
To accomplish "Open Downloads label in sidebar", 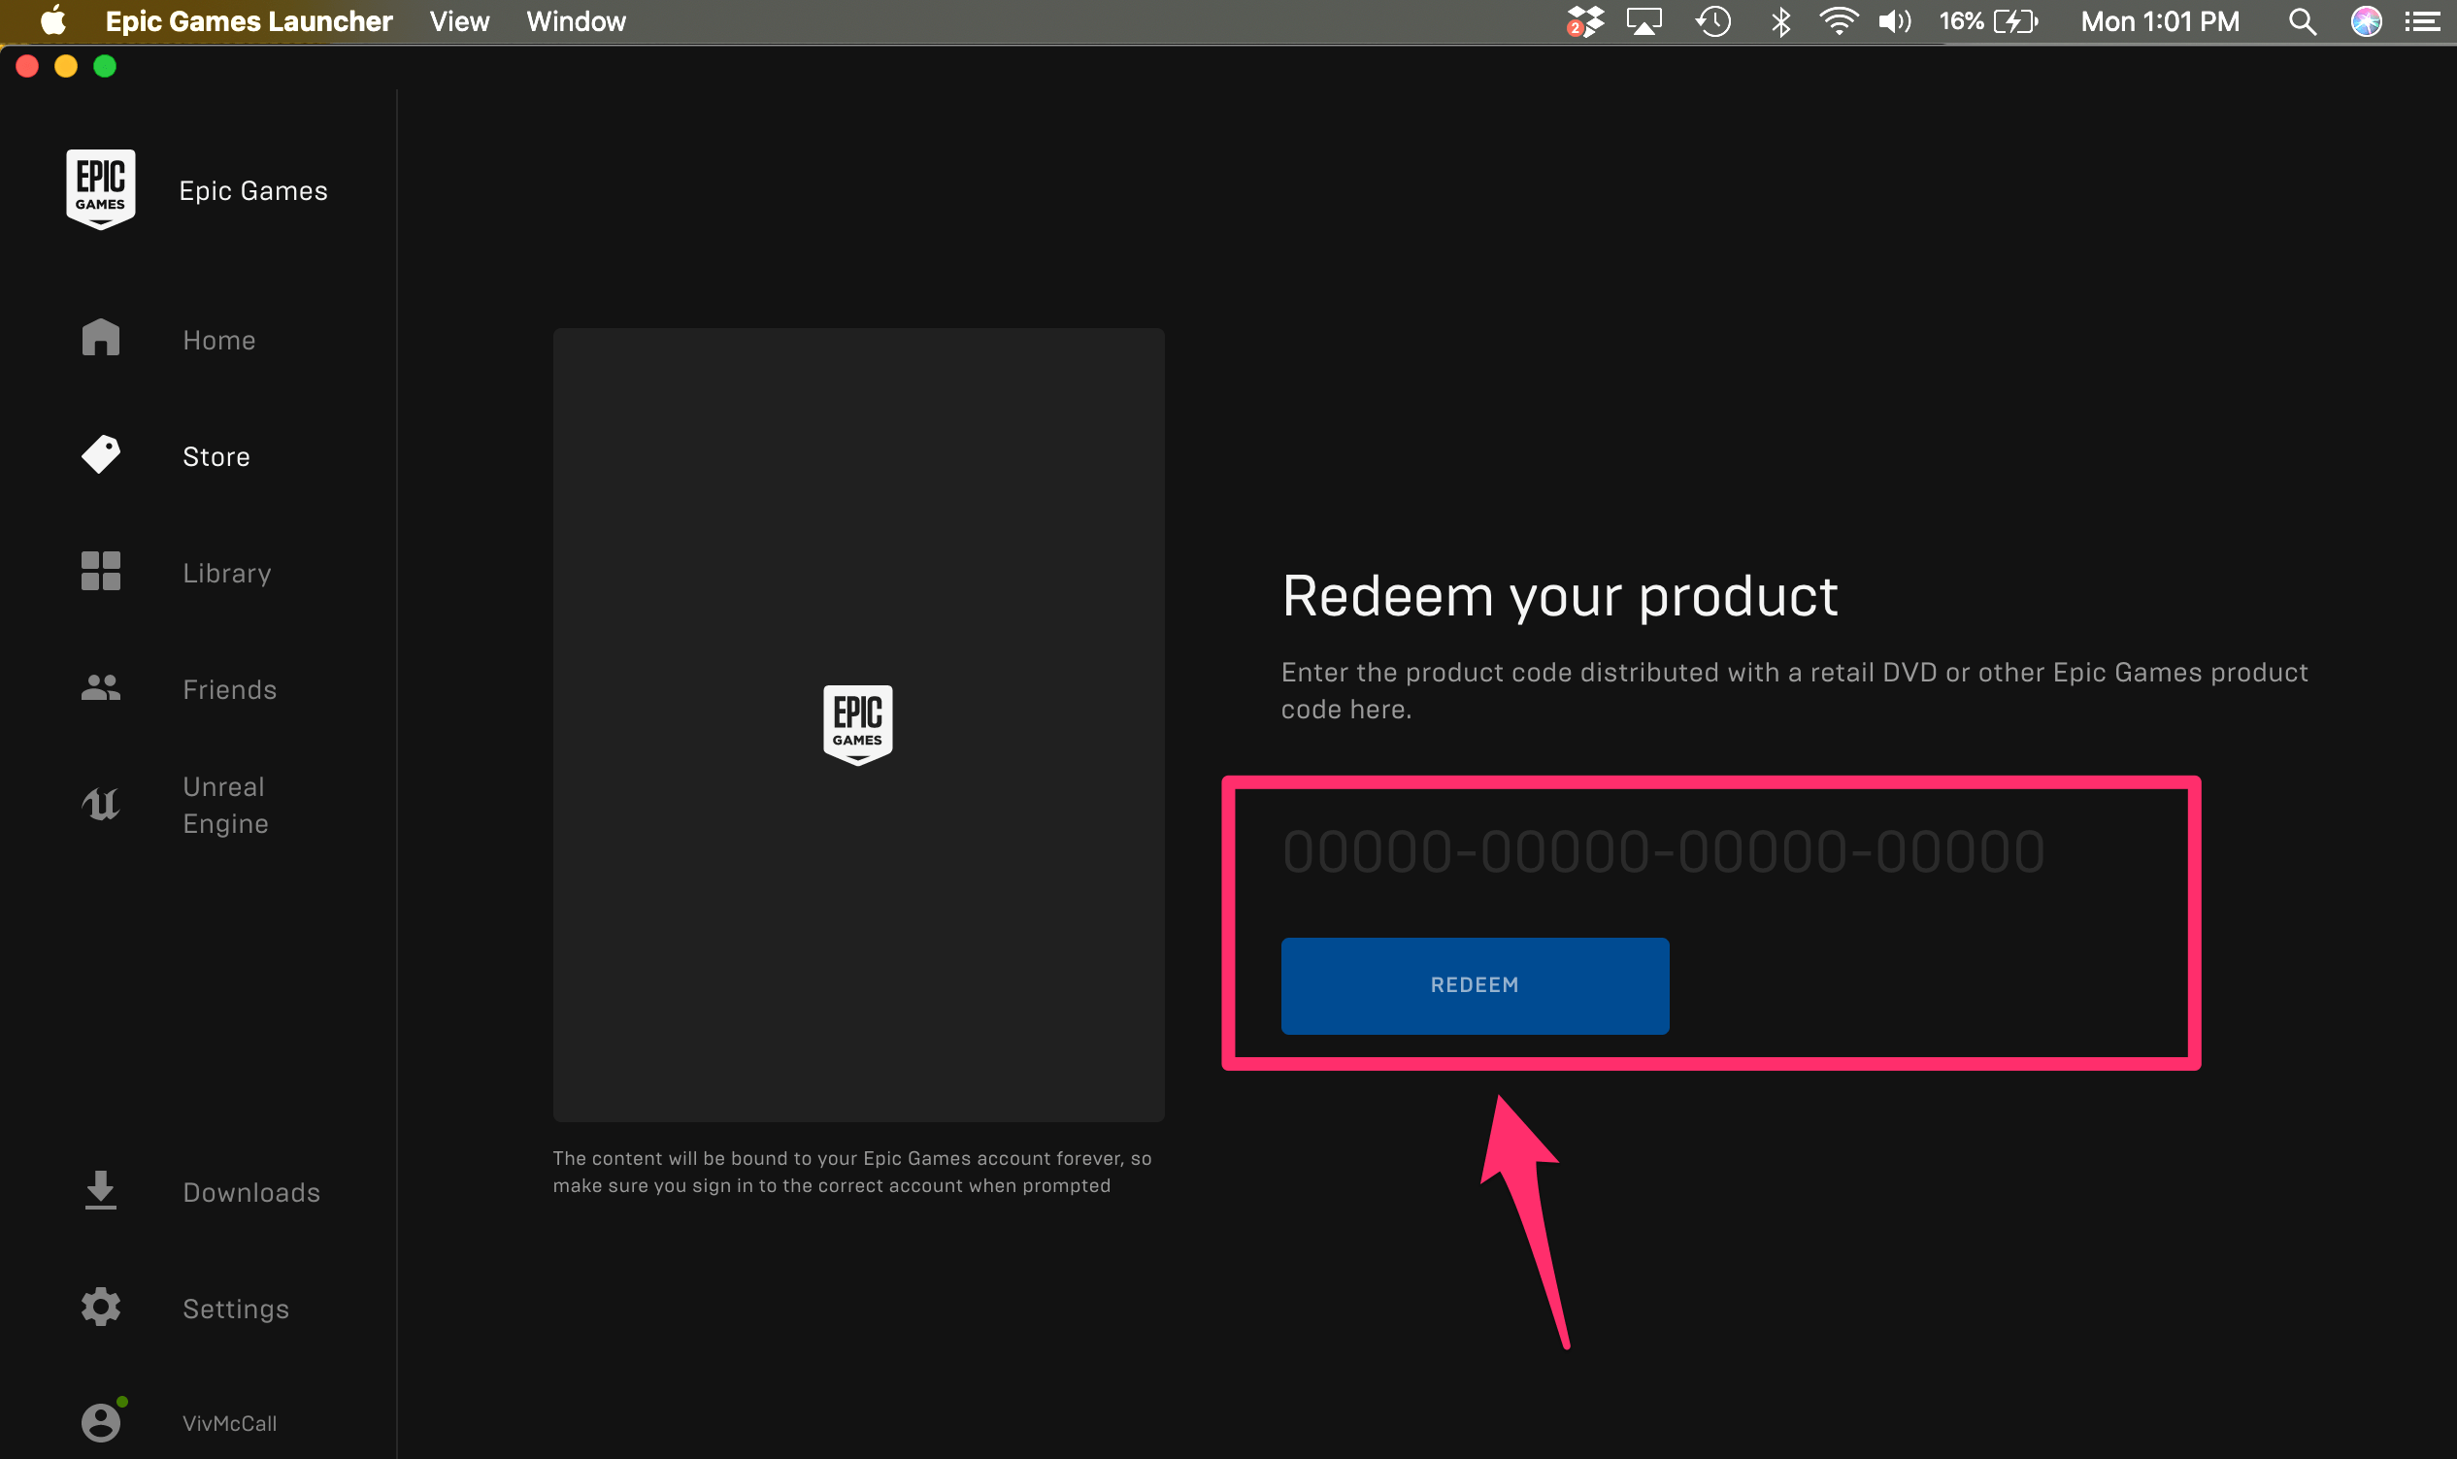I will pyautogui.click(x=251, y=1192).
